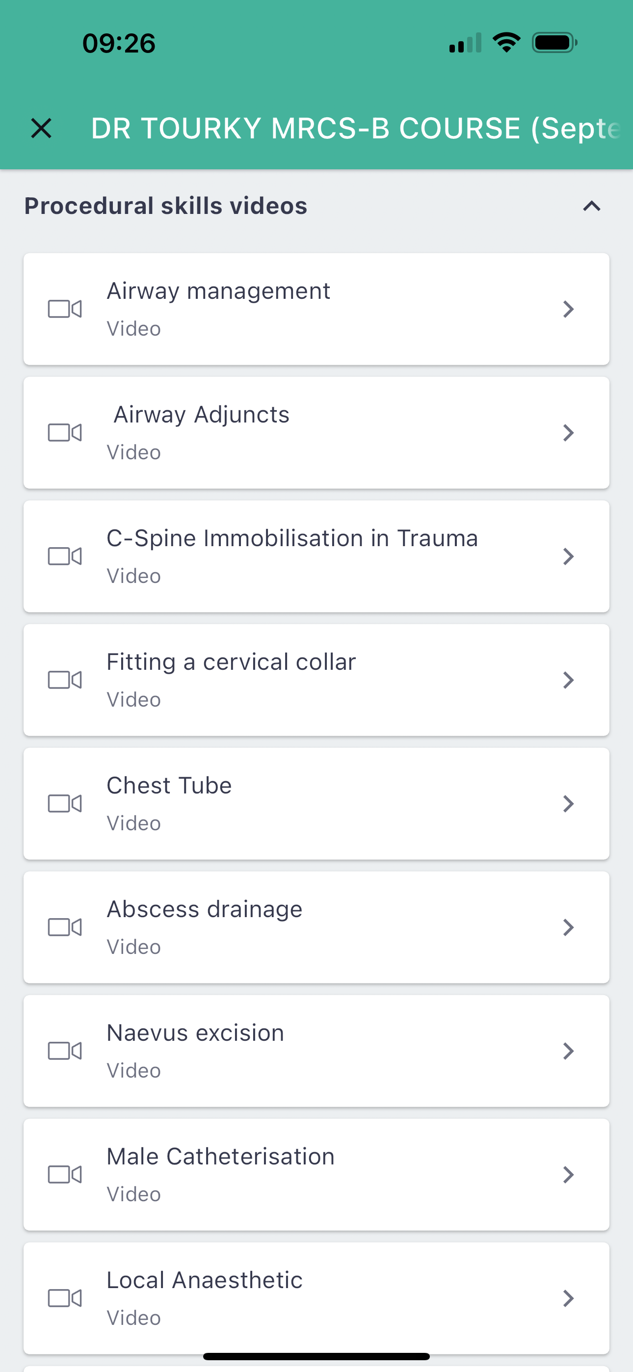Click the chevron on Local Anaesthetic row

tap(568, 1297)
